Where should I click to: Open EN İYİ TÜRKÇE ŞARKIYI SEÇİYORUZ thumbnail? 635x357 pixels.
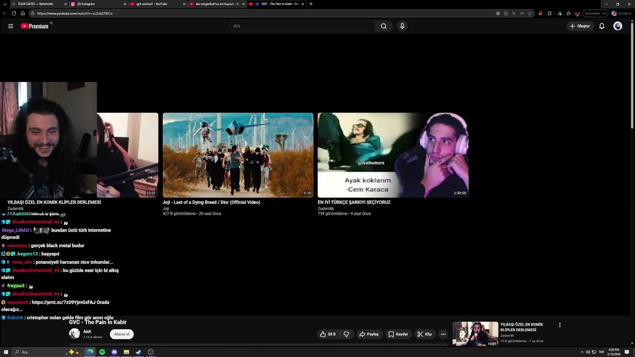click(x=393, y=155)
